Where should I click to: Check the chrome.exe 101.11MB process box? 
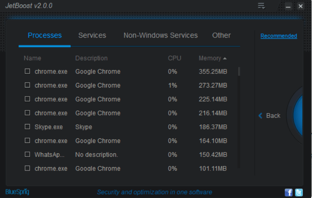pos(27,168)
